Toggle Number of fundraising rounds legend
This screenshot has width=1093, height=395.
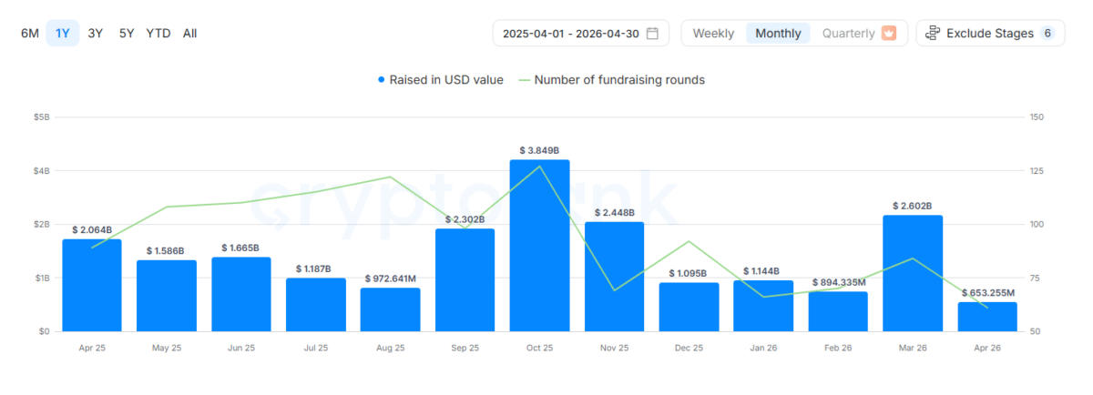click(x=612, y=80)
